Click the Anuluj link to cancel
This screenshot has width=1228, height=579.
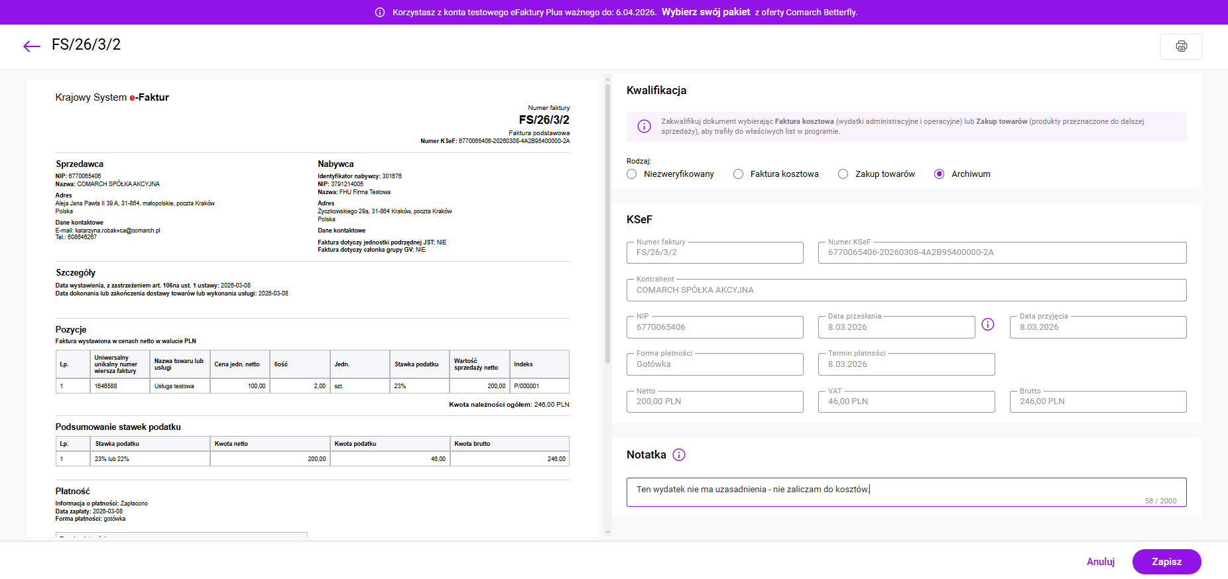click(x=1100, y=562)
